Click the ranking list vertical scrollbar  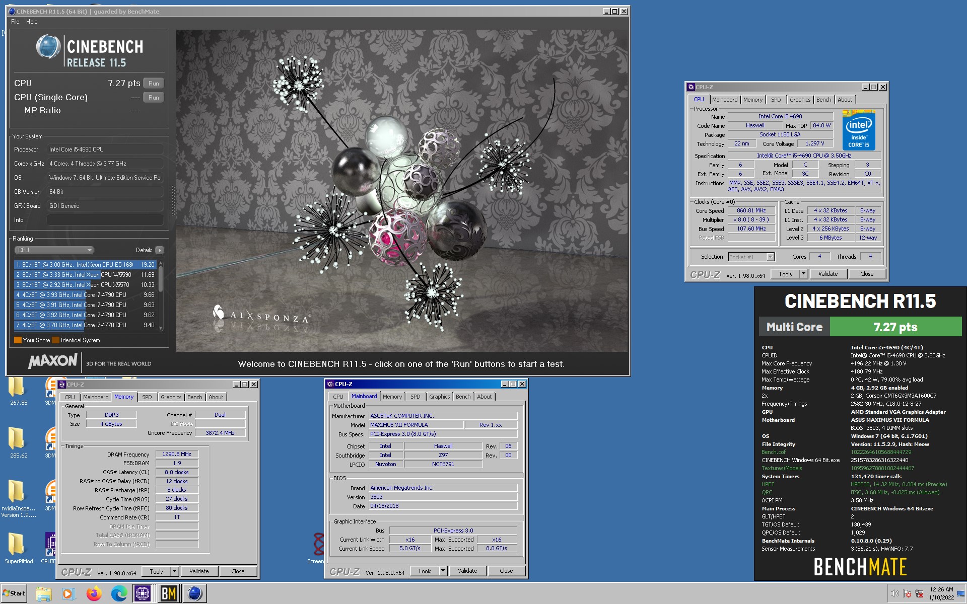pyautogui.click(x=161, y=295)
